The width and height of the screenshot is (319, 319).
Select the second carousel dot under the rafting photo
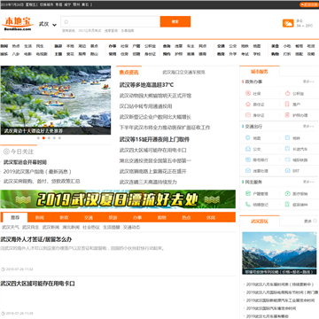click(43, 138)
